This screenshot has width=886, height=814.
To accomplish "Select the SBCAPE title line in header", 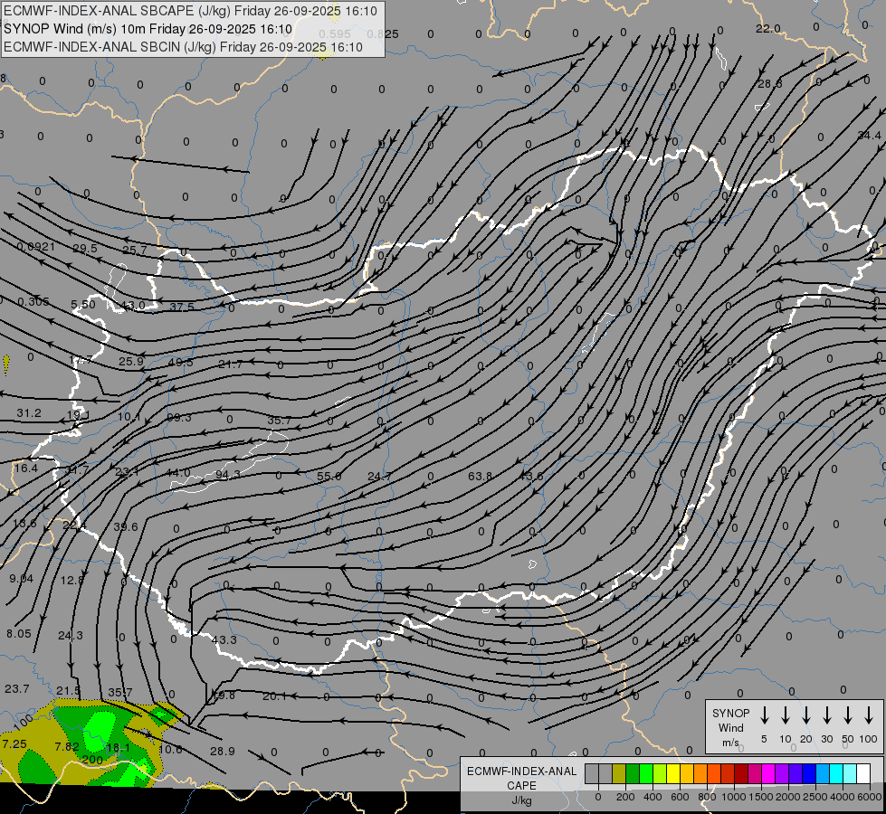I will (x=190, y=11).
